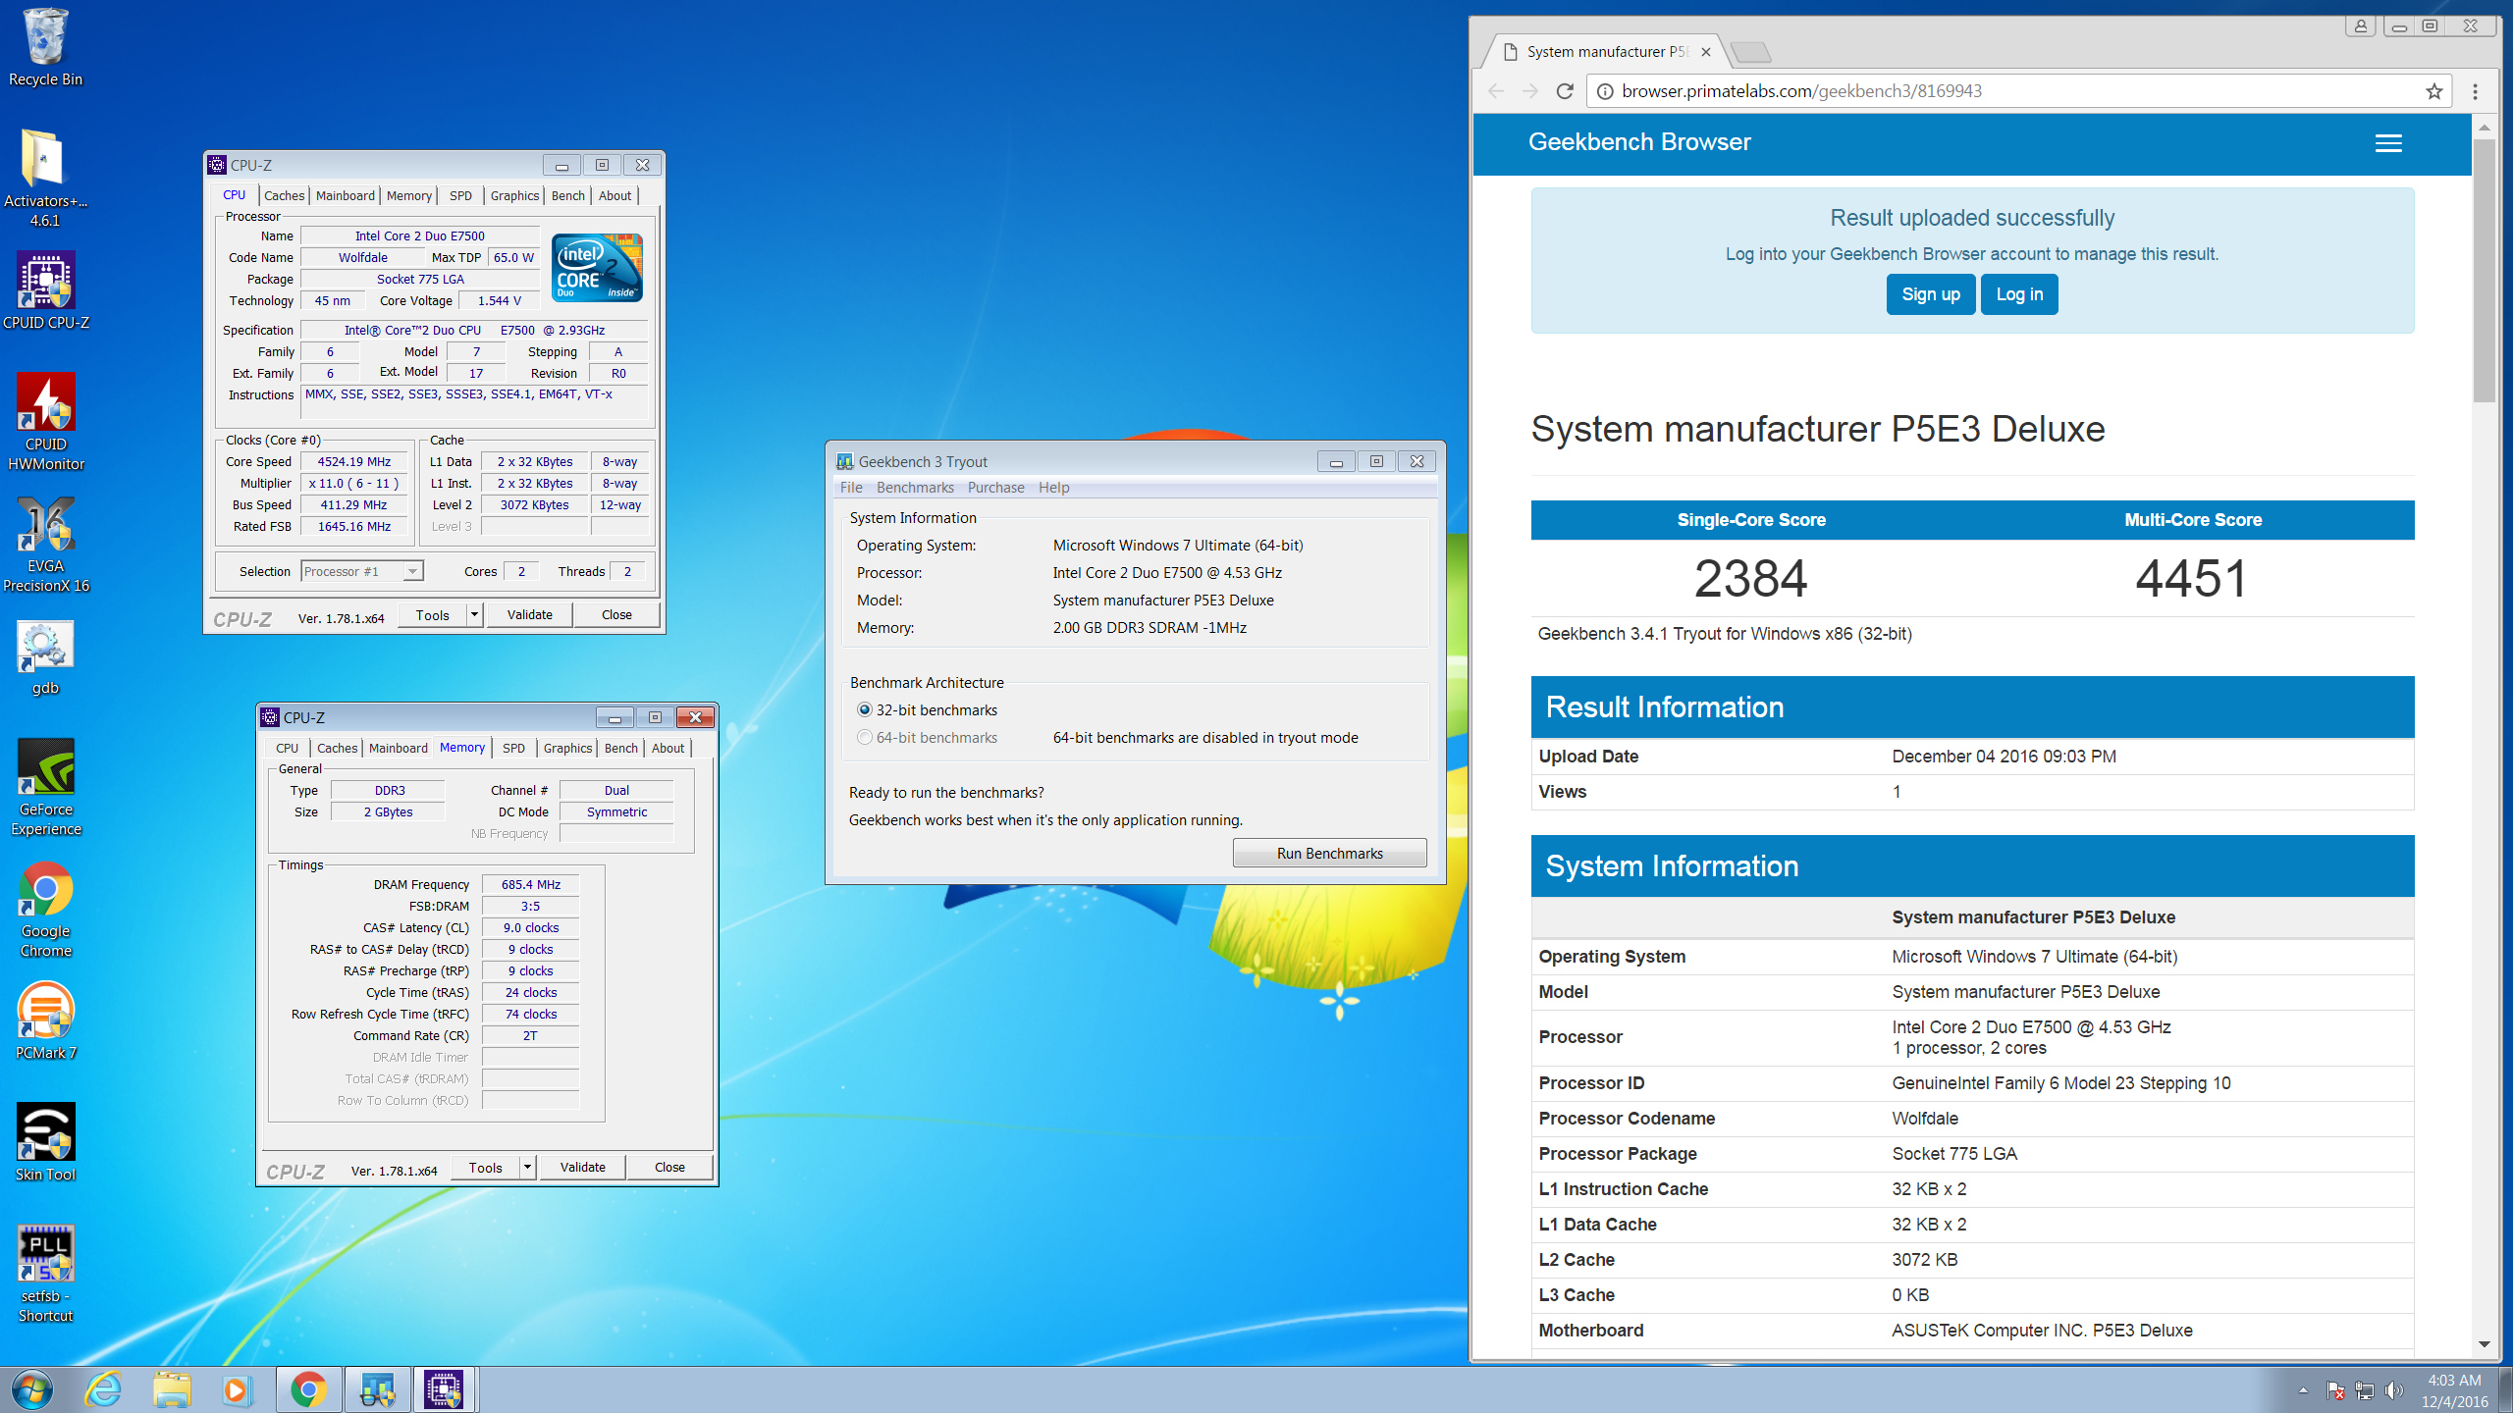Click the Chrome vertical scrollbar thumb

click(2484, 270)
